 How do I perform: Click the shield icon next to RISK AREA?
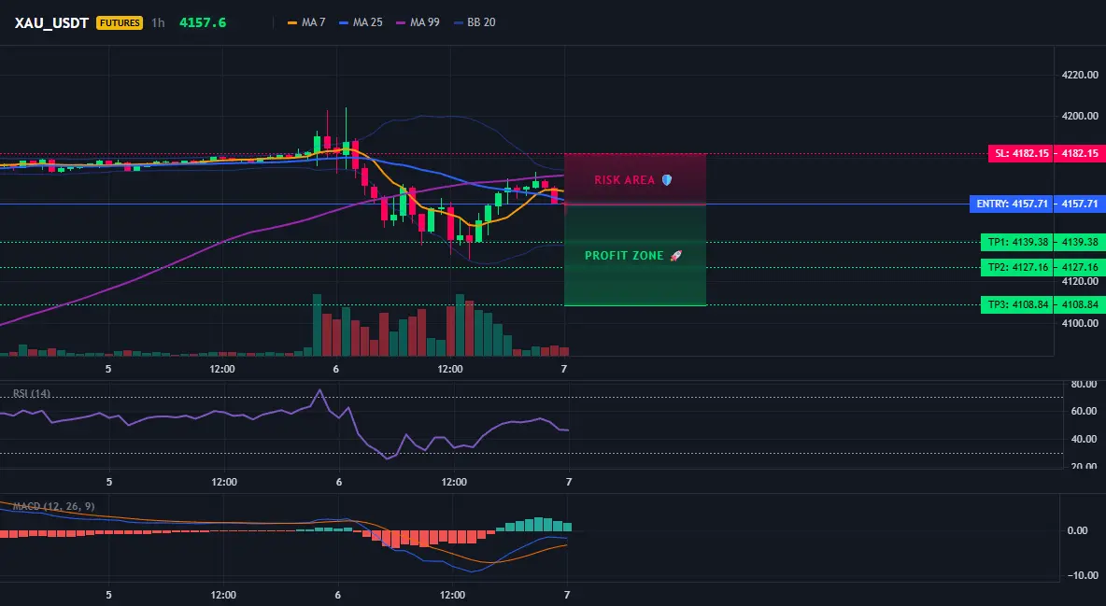tap(667, 180)
